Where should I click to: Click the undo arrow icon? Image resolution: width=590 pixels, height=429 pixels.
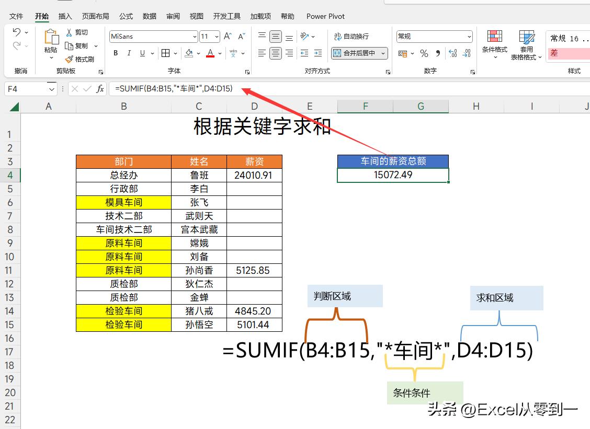(x=17, y=32)
